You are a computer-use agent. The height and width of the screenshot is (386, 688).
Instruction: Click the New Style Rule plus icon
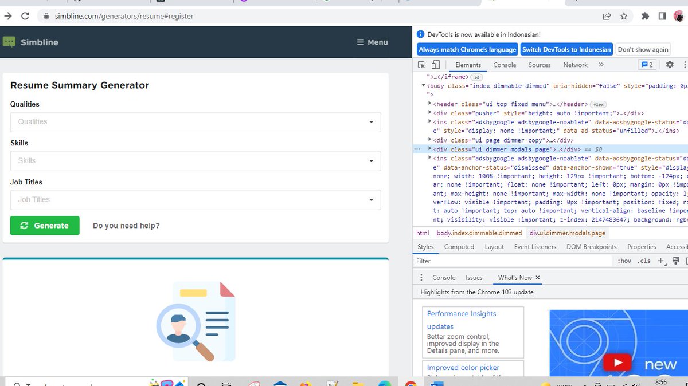pos(660,261)
